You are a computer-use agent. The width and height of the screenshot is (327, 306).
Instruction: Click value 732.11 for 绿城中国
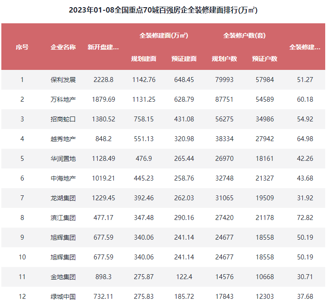[103, 297]
